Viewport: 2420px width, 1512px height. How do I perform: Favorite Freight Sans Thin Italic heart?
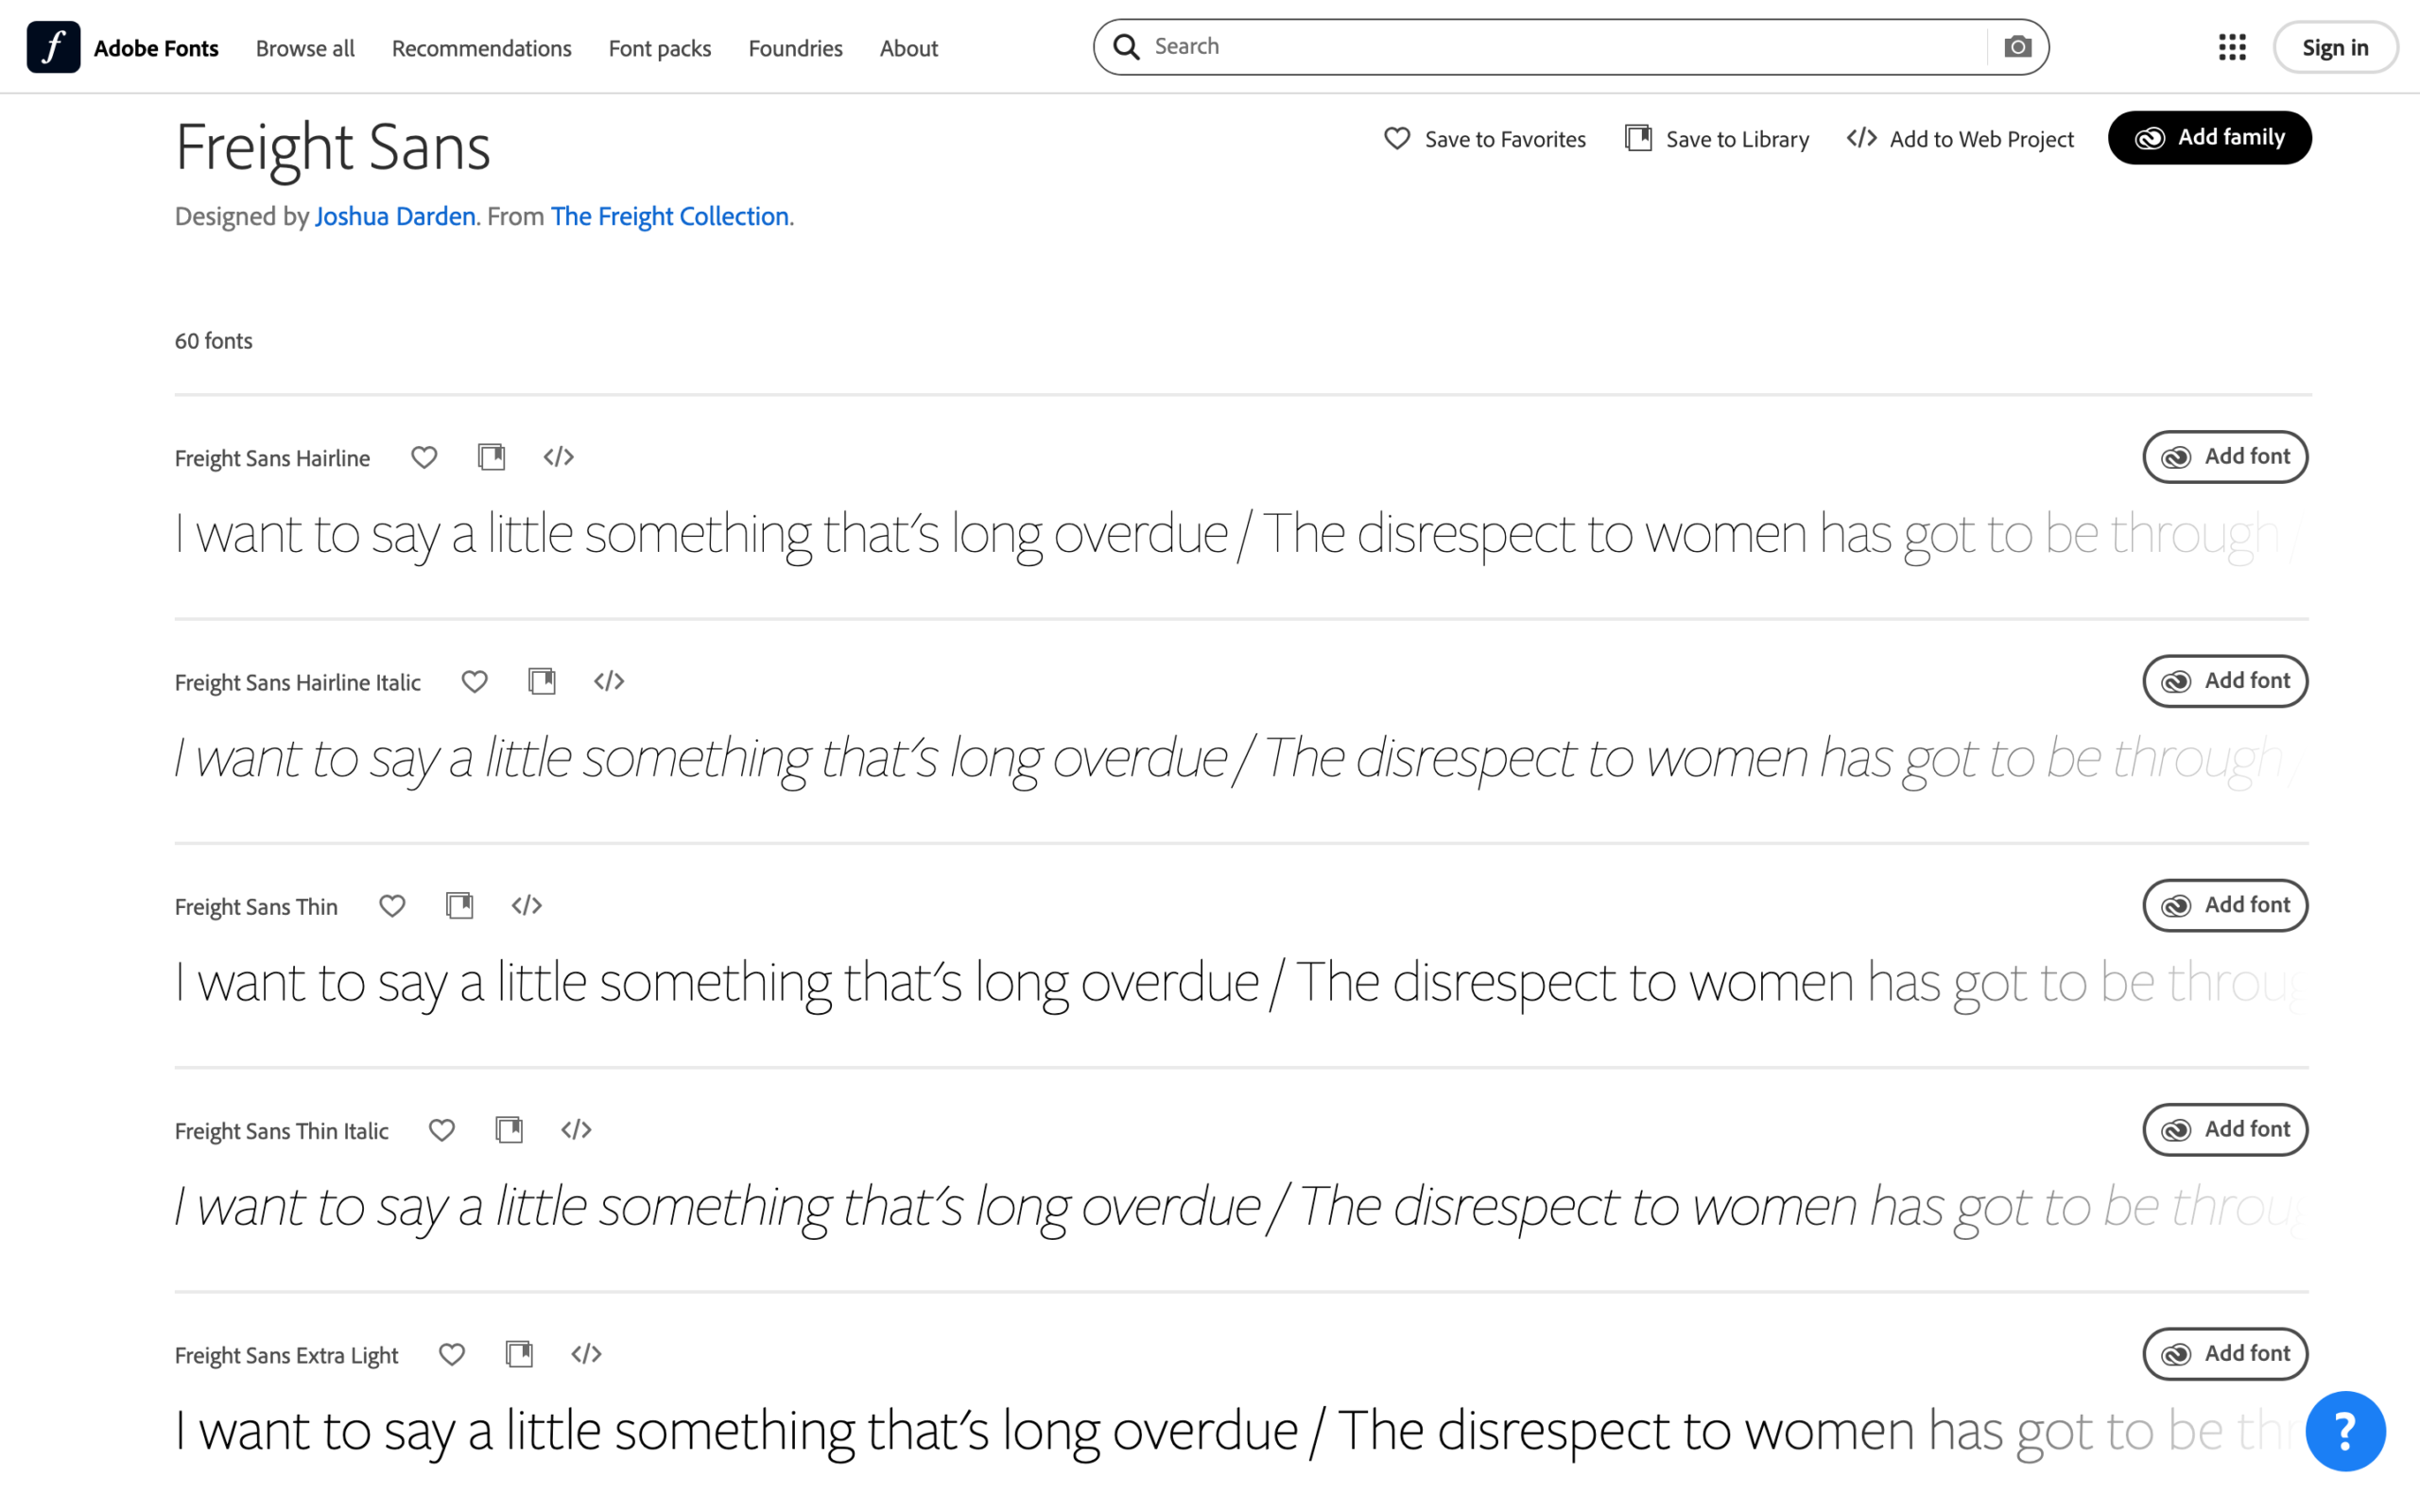click(441, 1130)
